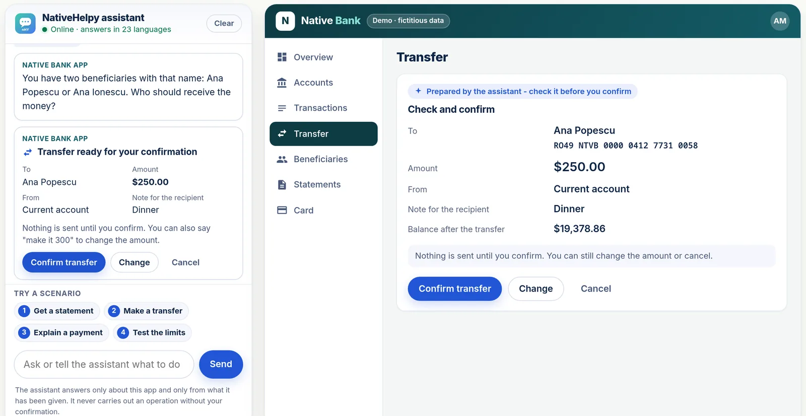Click the Ana Popescu name in chat card
The height and width of the screenshot is (416, 806).
[49, 182]
